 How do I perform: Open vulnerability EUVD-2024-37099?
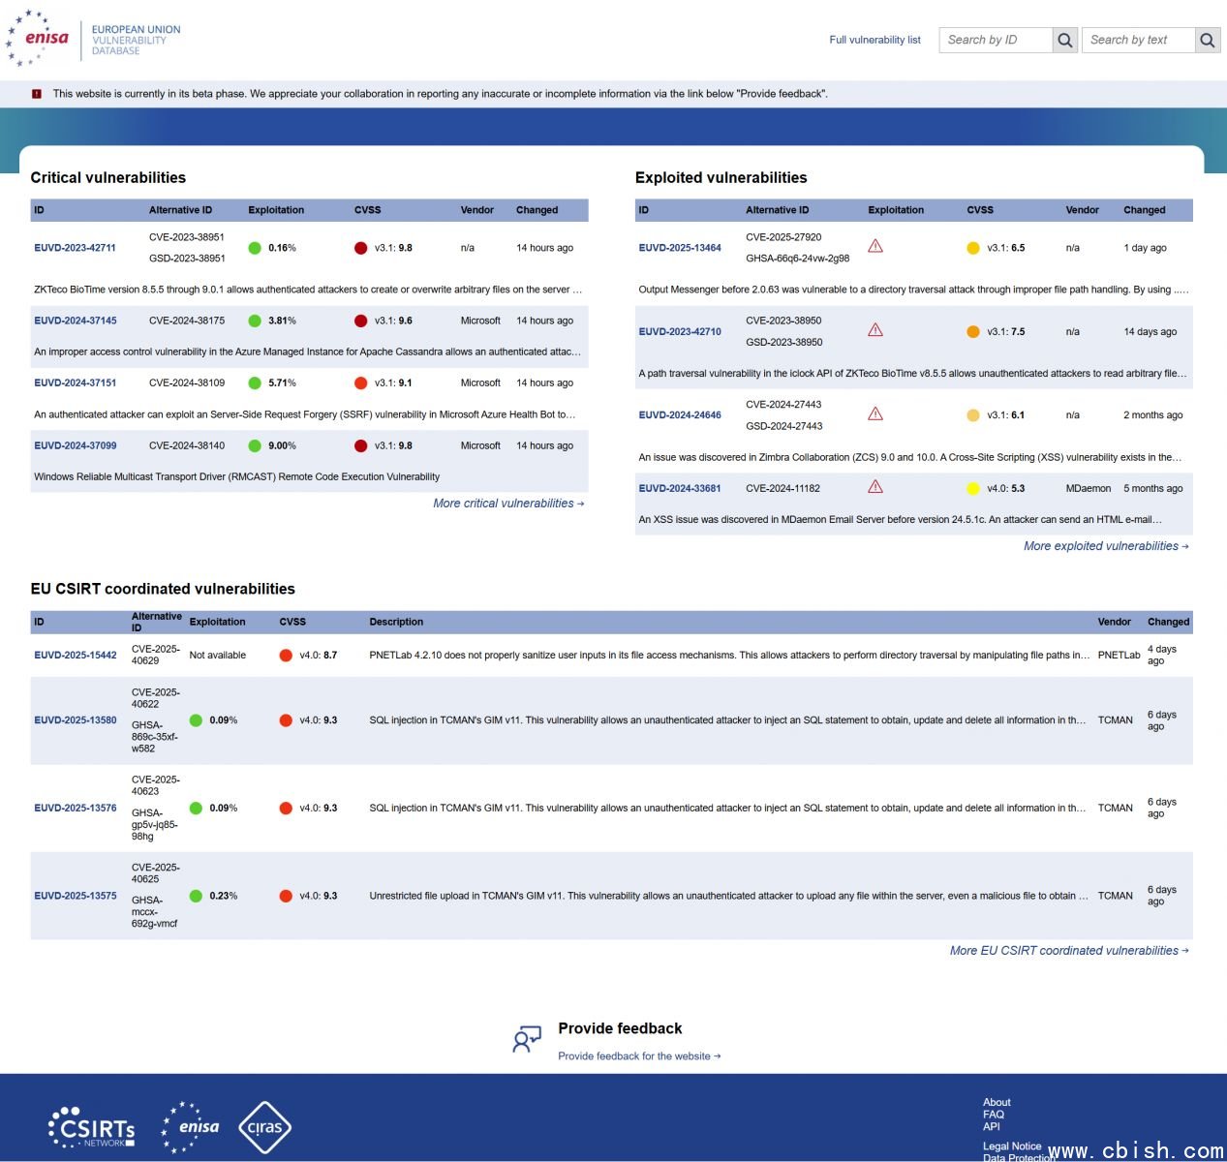pyautogui.click(x=75, y=446)
